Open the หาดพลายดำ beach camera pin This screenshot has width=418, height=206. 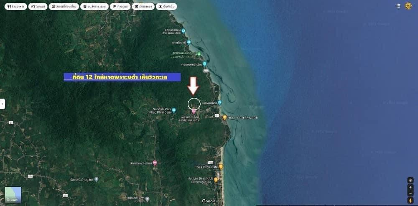coord(220,103)
